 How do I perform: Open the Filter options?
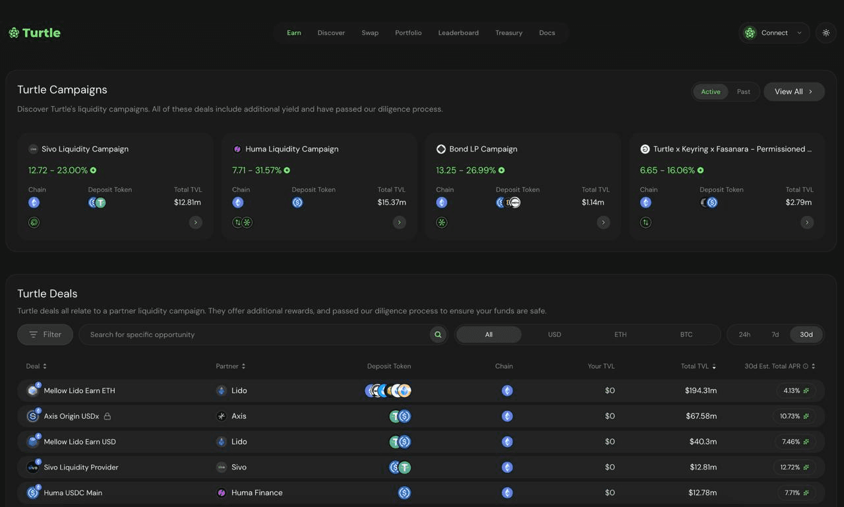(x=45, y=334)
